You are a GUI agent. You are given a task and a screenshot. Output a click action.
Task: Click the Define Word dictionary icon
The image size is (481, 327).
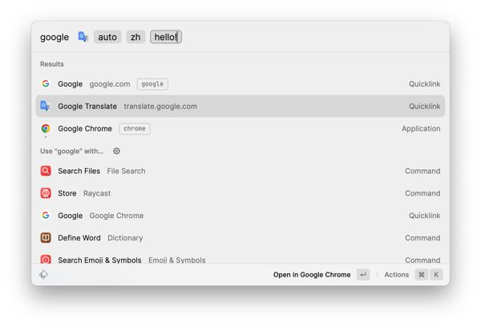coord(46,238)
